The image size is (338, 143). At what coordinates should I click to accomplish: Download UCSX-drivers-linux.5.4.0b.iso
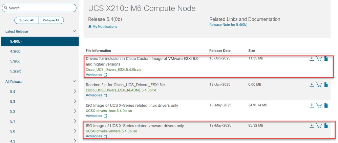(x=312, y=105)
